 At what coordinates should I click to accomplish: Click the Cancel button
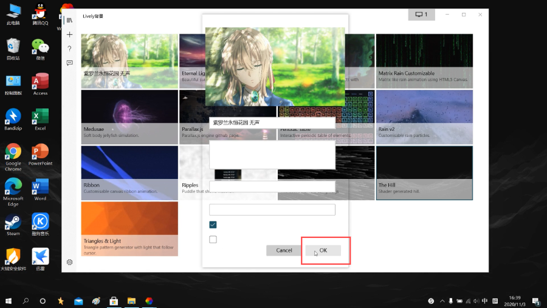(x=284, y=250)
